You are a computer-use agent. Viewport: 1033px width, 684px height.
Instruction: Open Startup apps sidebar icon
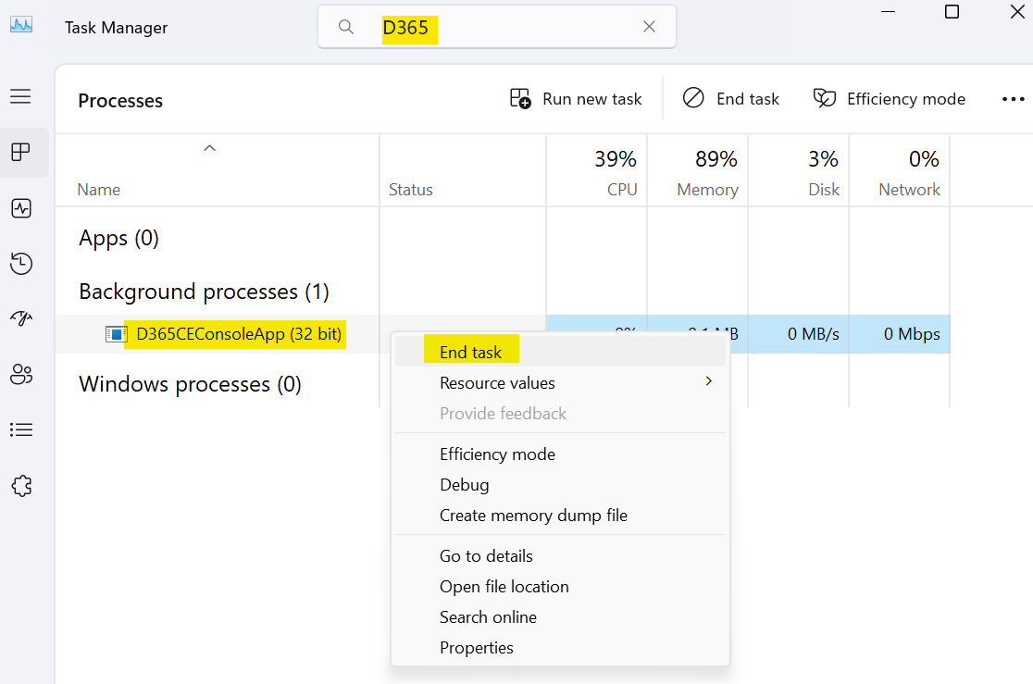tap(21, 319)
